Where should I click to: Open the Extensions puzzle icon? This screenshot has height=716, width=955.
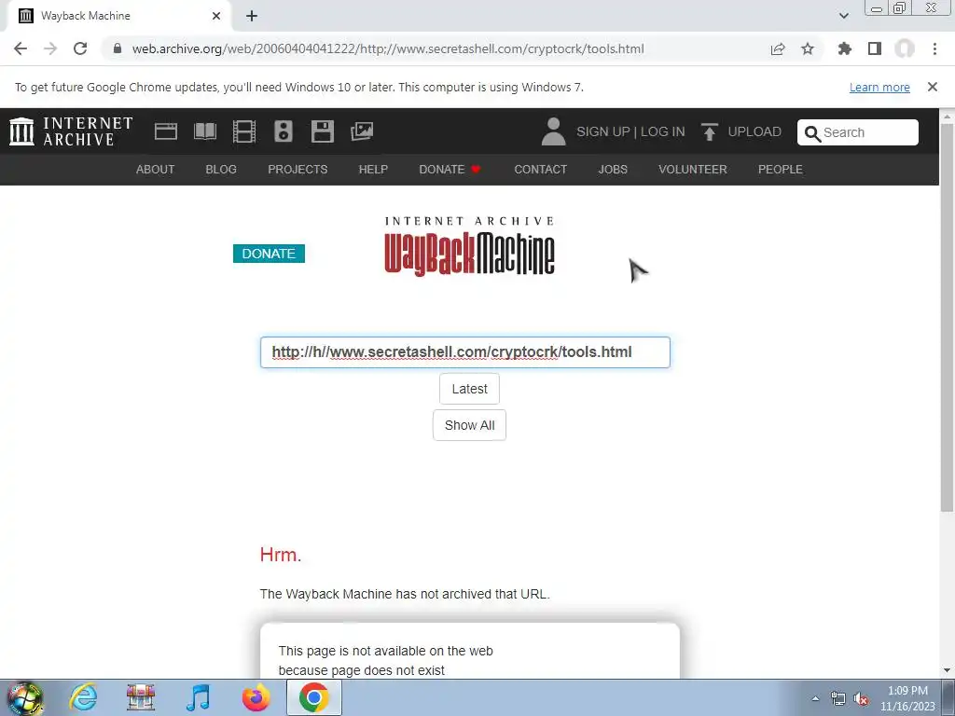pos(845,48)
